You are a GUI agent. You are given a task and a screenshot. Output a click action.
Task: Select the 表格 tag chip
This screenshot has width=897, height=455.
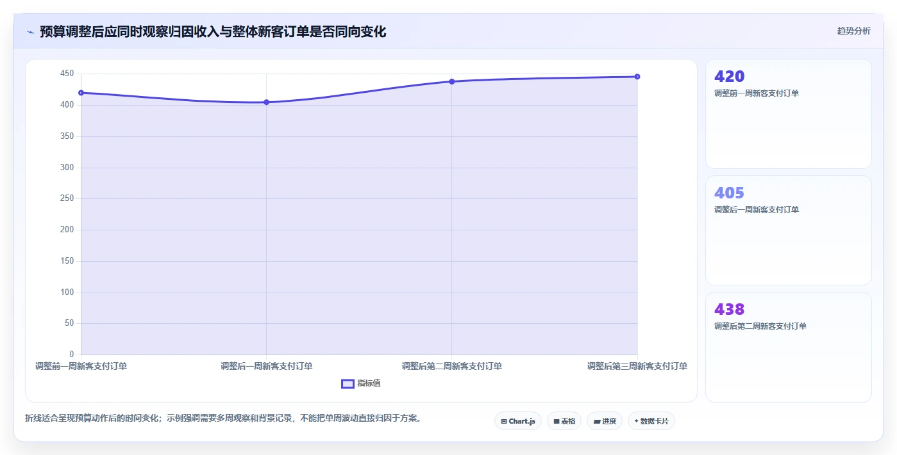564,421
